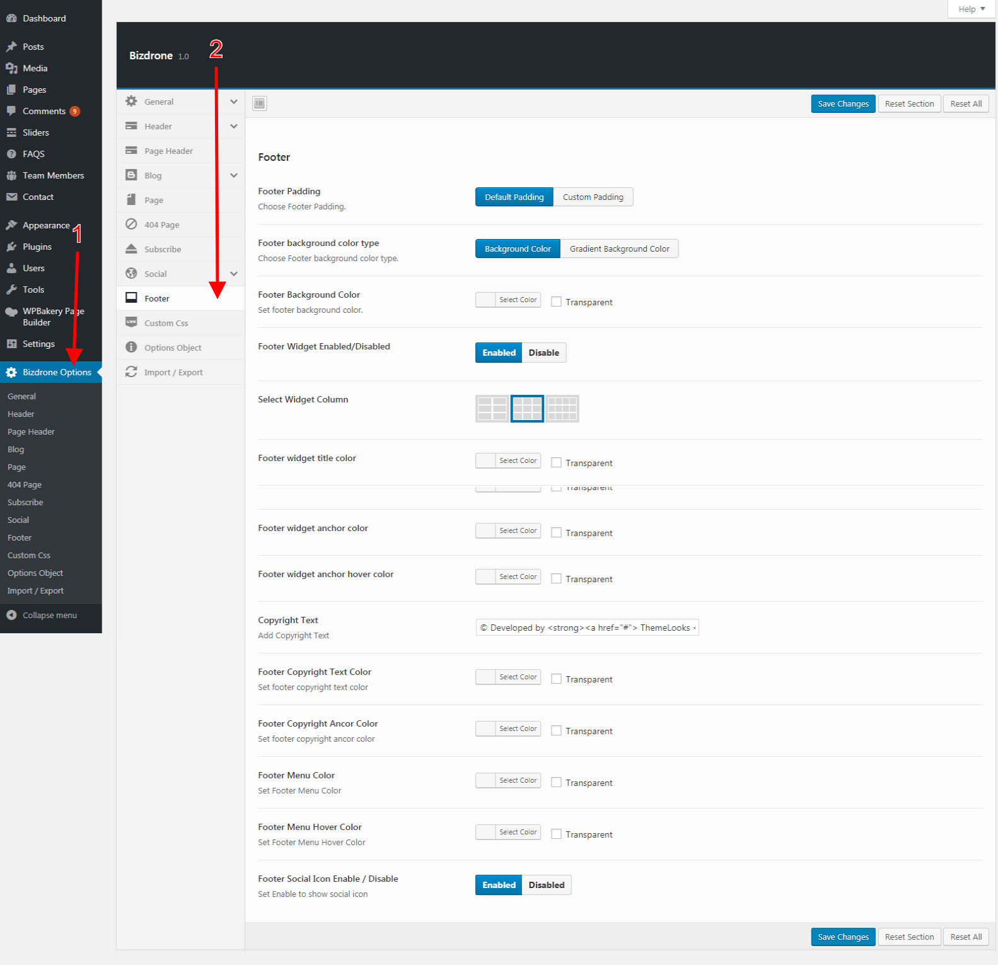This screenshot has width=998, height=965.
Task: Check Transparent for Footer widget anchor color
Action: click(x=556, y=532)
